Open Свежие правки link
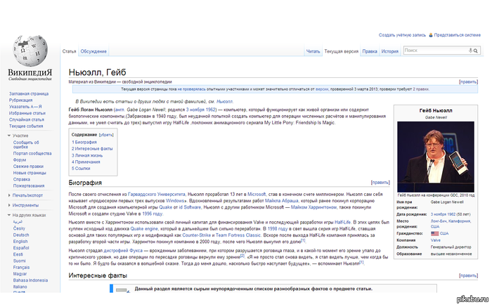Viewport: 492px width, 307px height. pos(28,166)
